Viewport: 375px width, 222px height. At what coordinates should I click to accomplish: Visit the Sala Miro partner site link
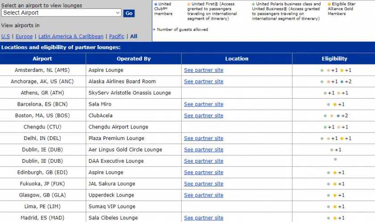click(x=204, y=104)
